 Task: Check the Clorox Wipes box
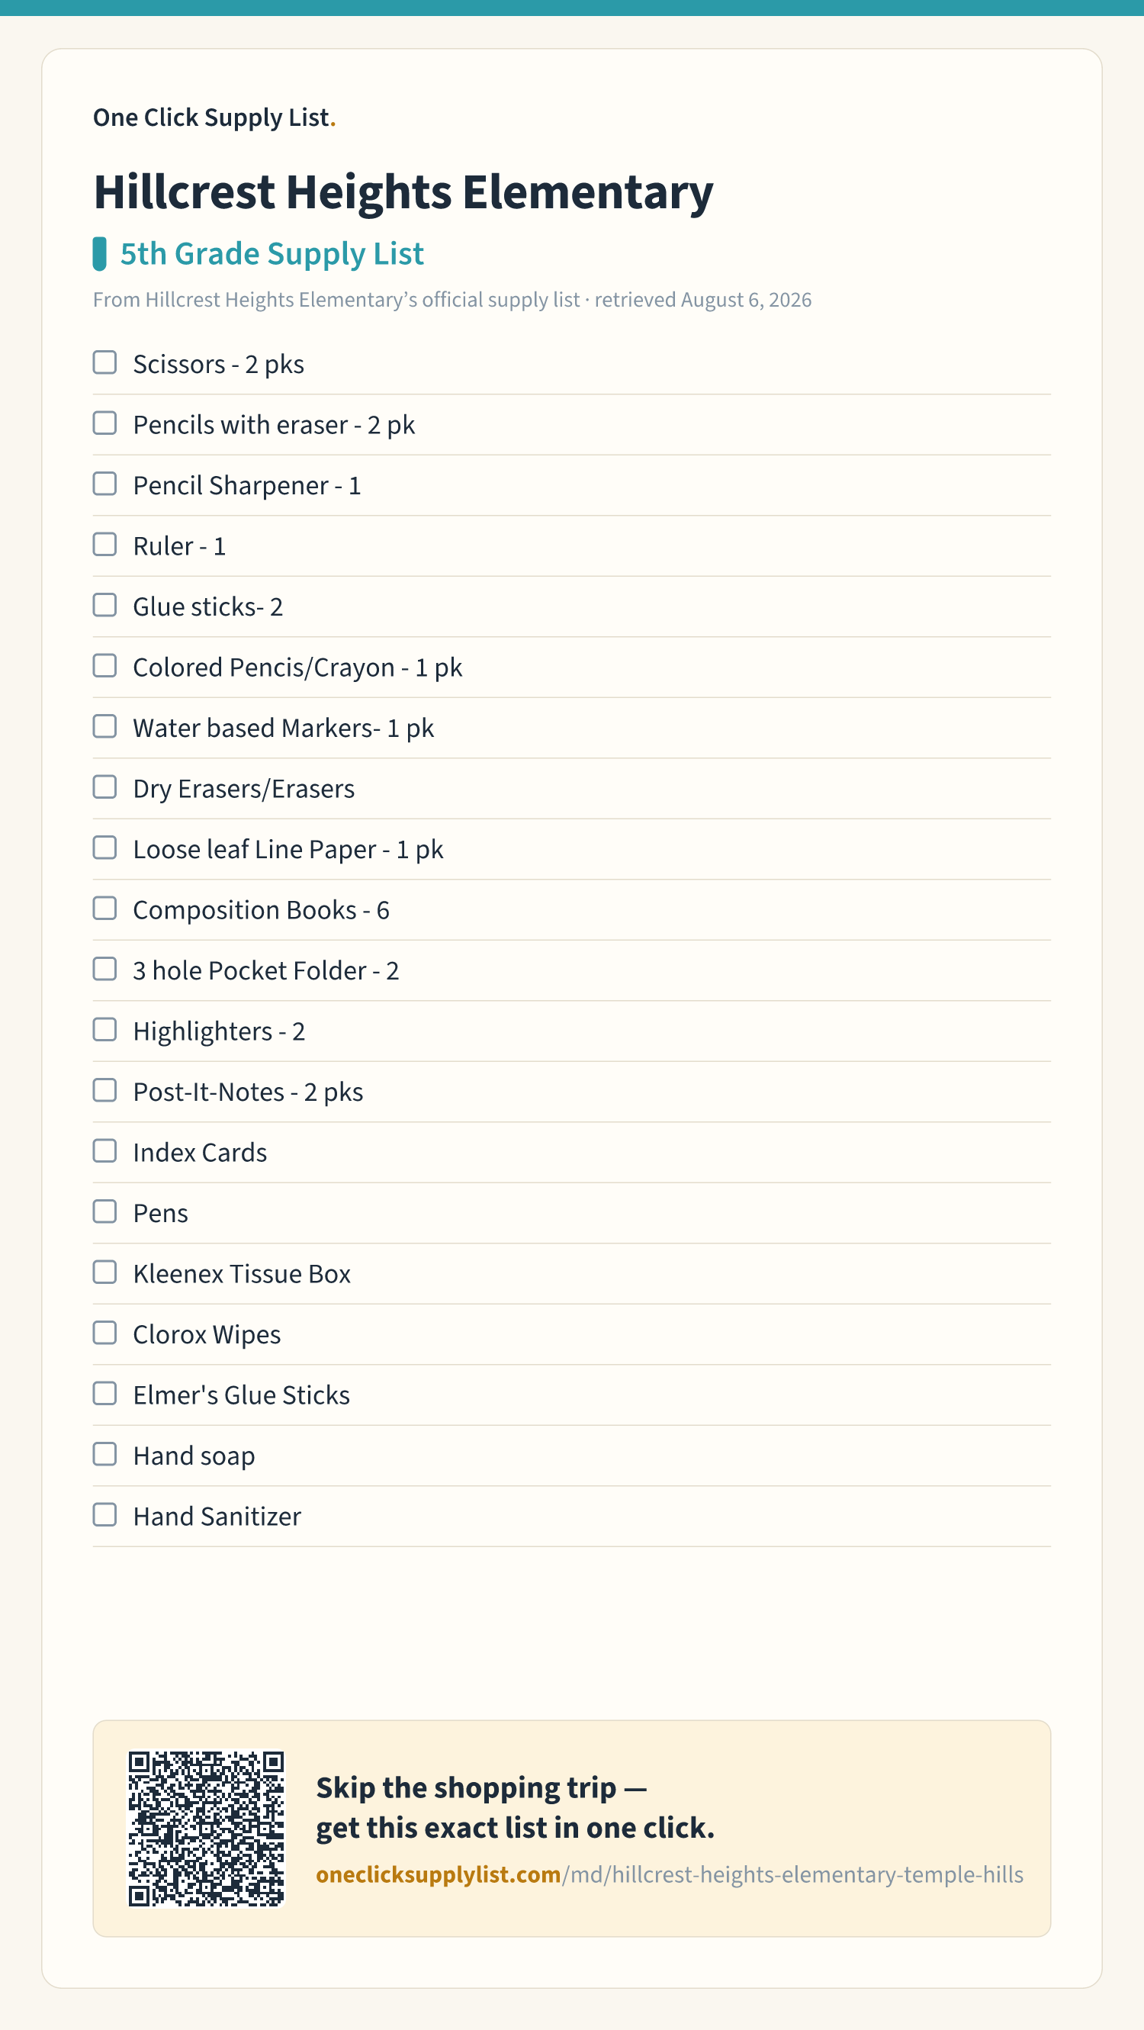click(x=104, y=1333)
